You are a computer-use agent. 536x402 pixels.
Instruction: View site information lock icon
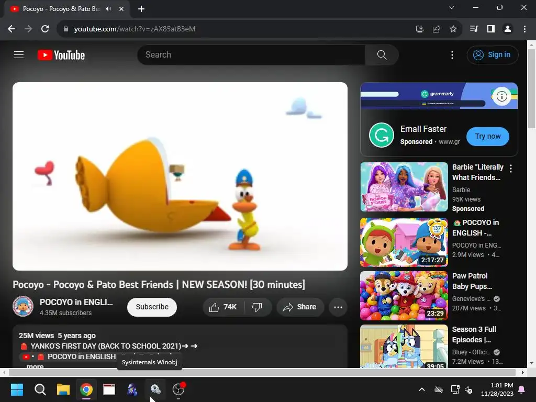[x=65, y=29]
